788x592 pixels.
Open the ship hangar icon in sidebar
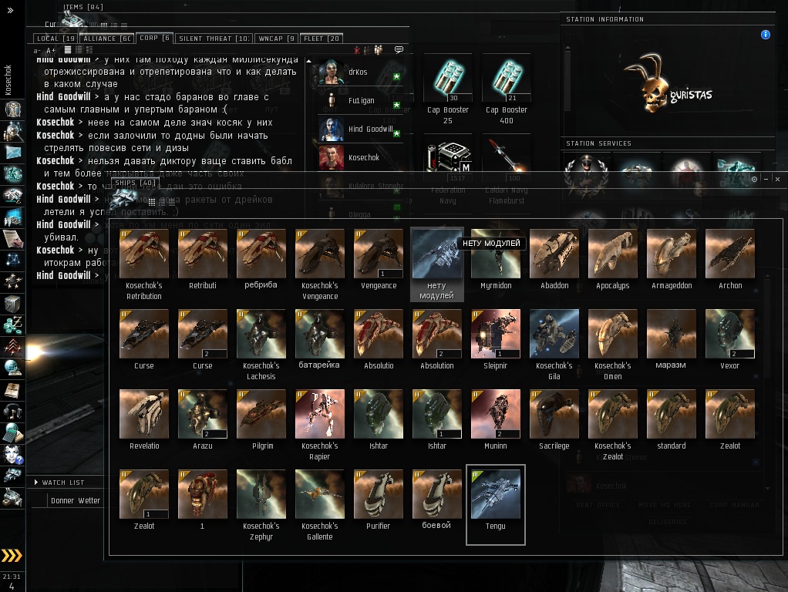coord(12,476)
